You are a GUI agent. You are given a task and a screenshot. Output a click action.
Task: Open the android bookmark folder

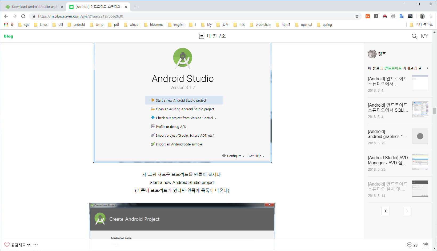[x=76, y=24]
